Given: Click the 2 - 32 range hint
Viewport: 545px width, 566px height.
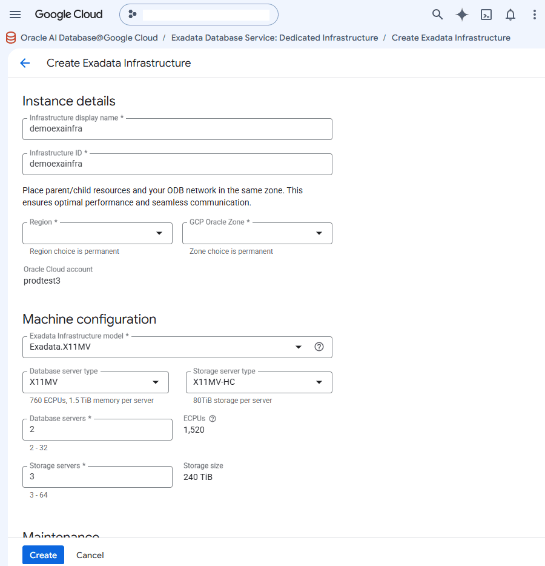Looking at the screenshot, I should pyautogui.click(x=39, y=448).
